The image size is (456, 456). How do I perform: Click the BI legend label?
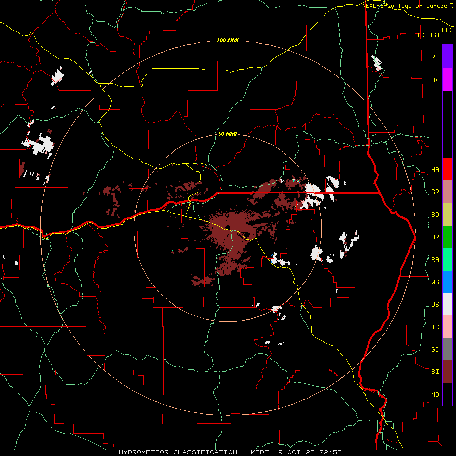435,372
